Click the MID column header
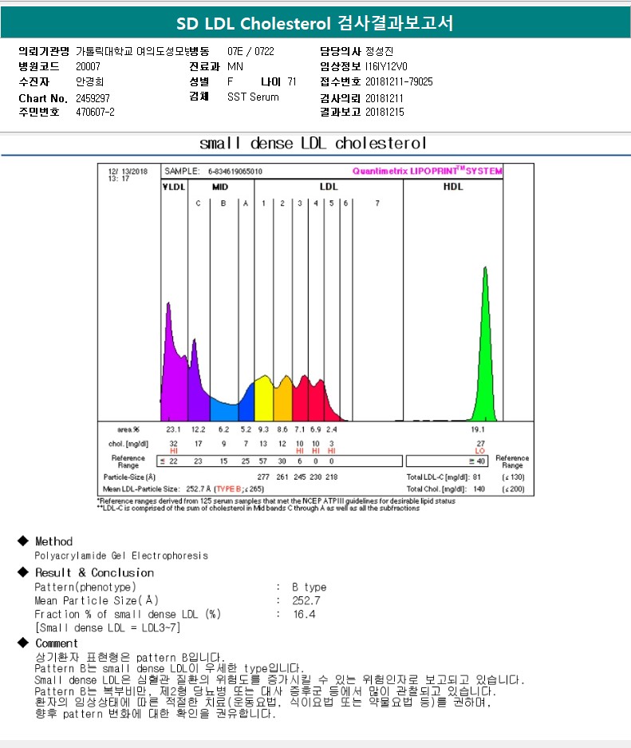The width and height of the screenshot is (631, 748). (x=220, y=187)
